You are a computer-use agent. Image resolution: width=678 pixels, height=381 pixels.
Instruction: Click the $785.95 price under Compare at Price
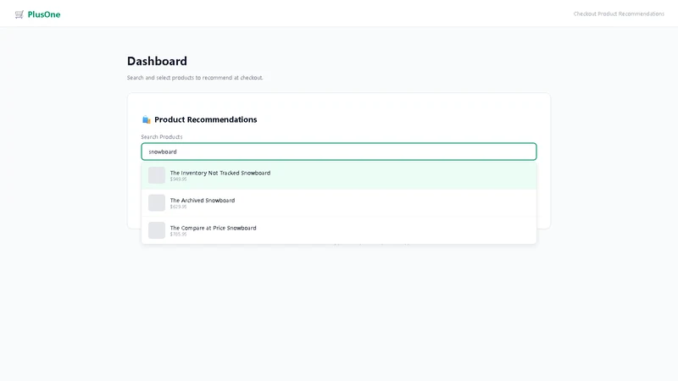click(x=178, y=235)
